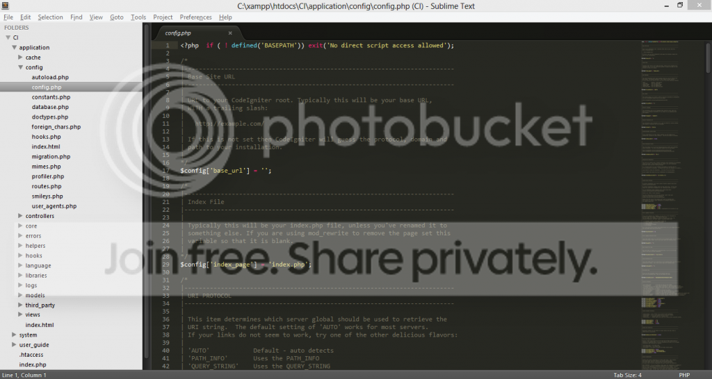Expand the libraries folder
Image resolution: width=712 pixels, height=379 pixels.
click(20, 275)
